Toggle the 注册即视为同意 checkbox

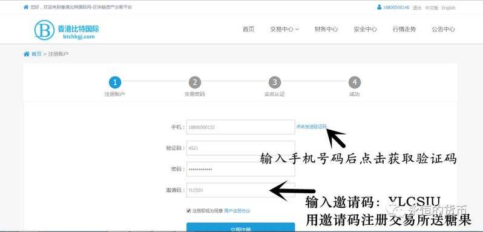point(189,211)
